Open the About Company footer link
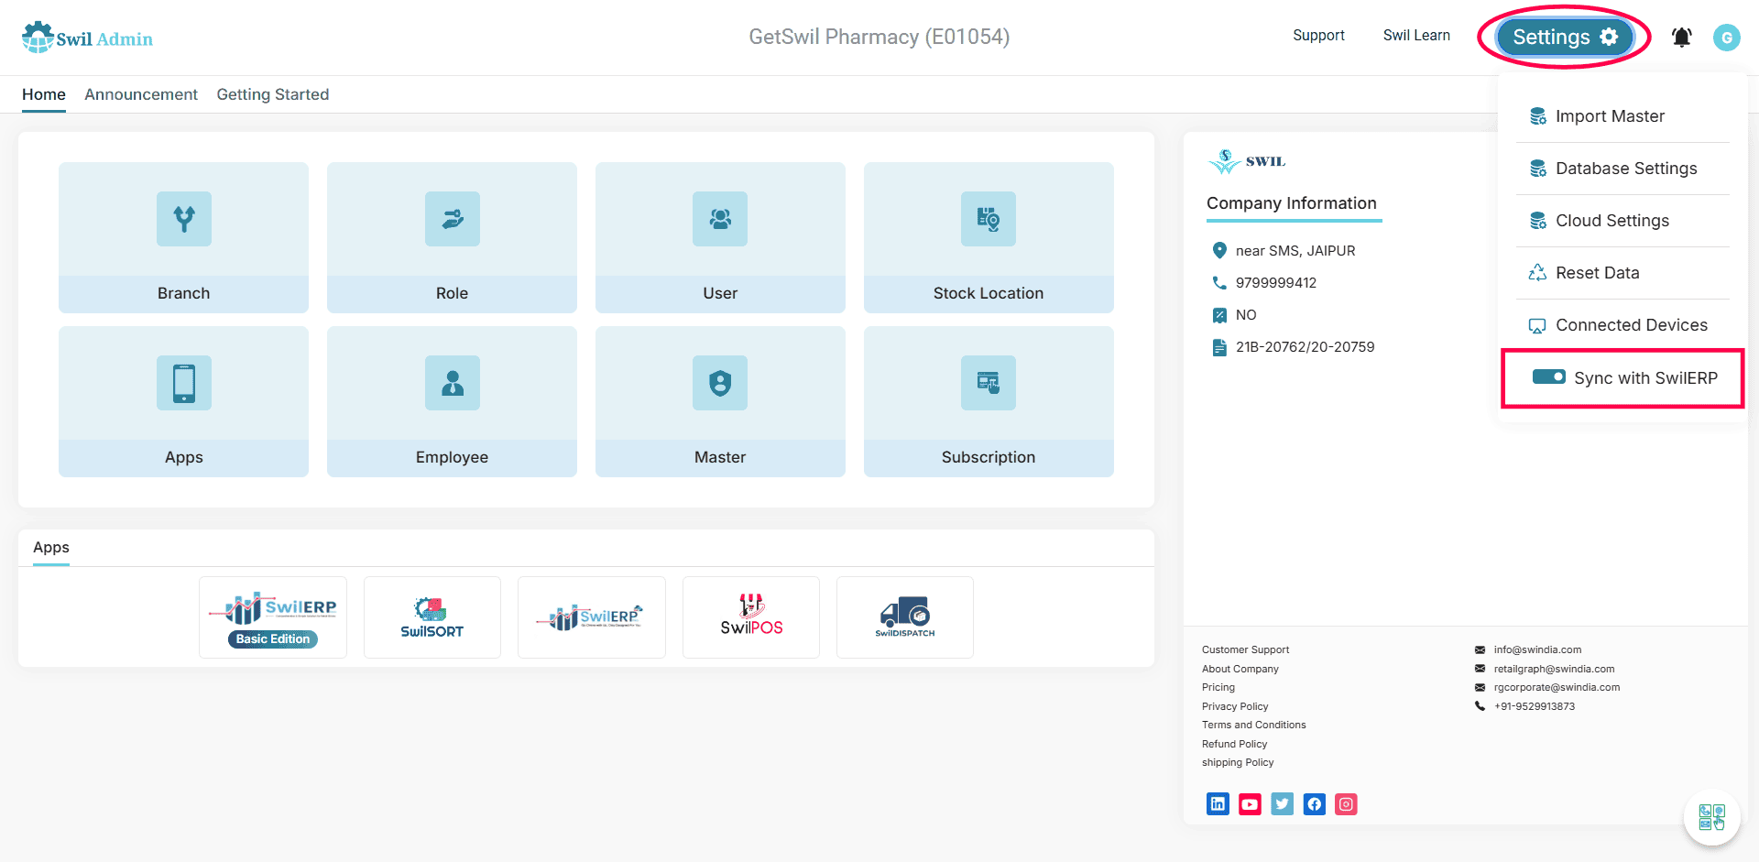This screenshot has width=1759, height=862. [1240, 669]
